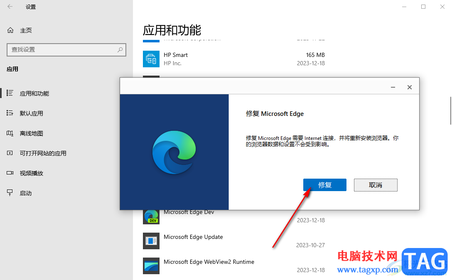Go back with the Settings back arrow

[x=10, y=7]
